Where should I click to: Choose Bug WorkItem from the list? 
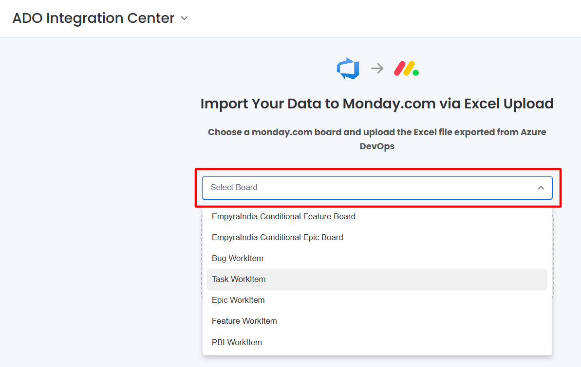377,258
